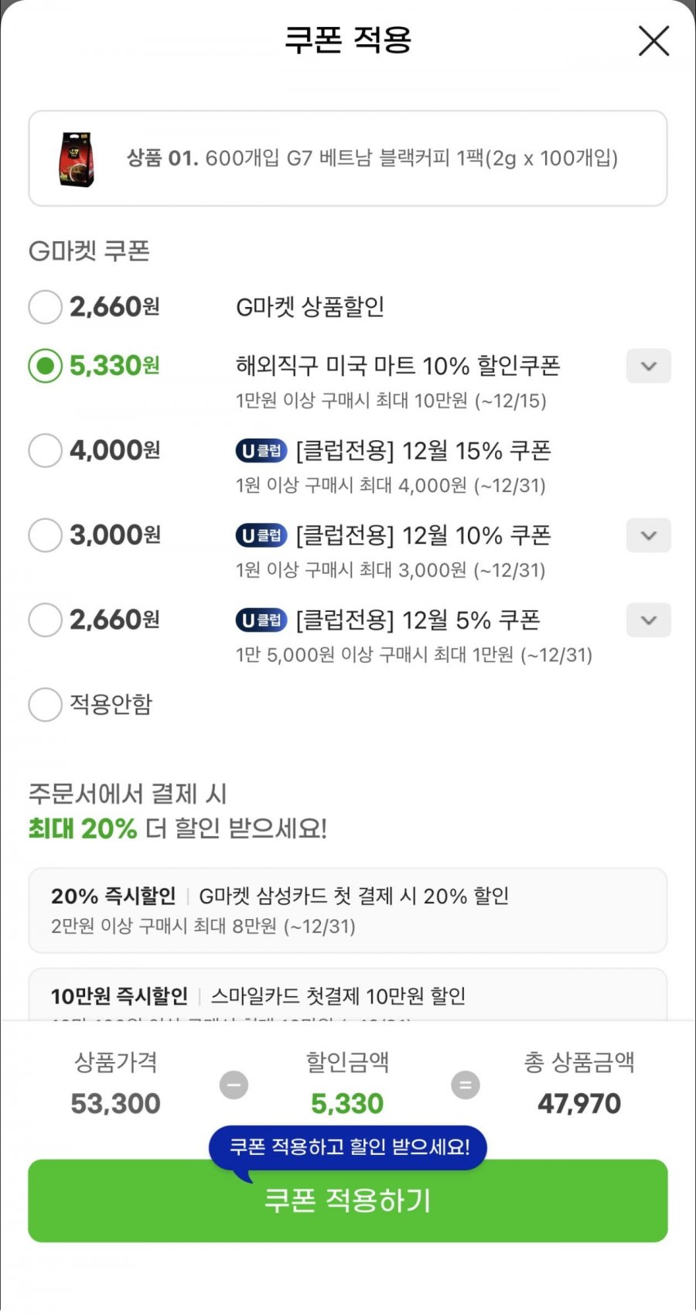Tap the U클럽 badge on 5% coupon
Viewport: 696px width, 1315px height.
click(261, 620)
